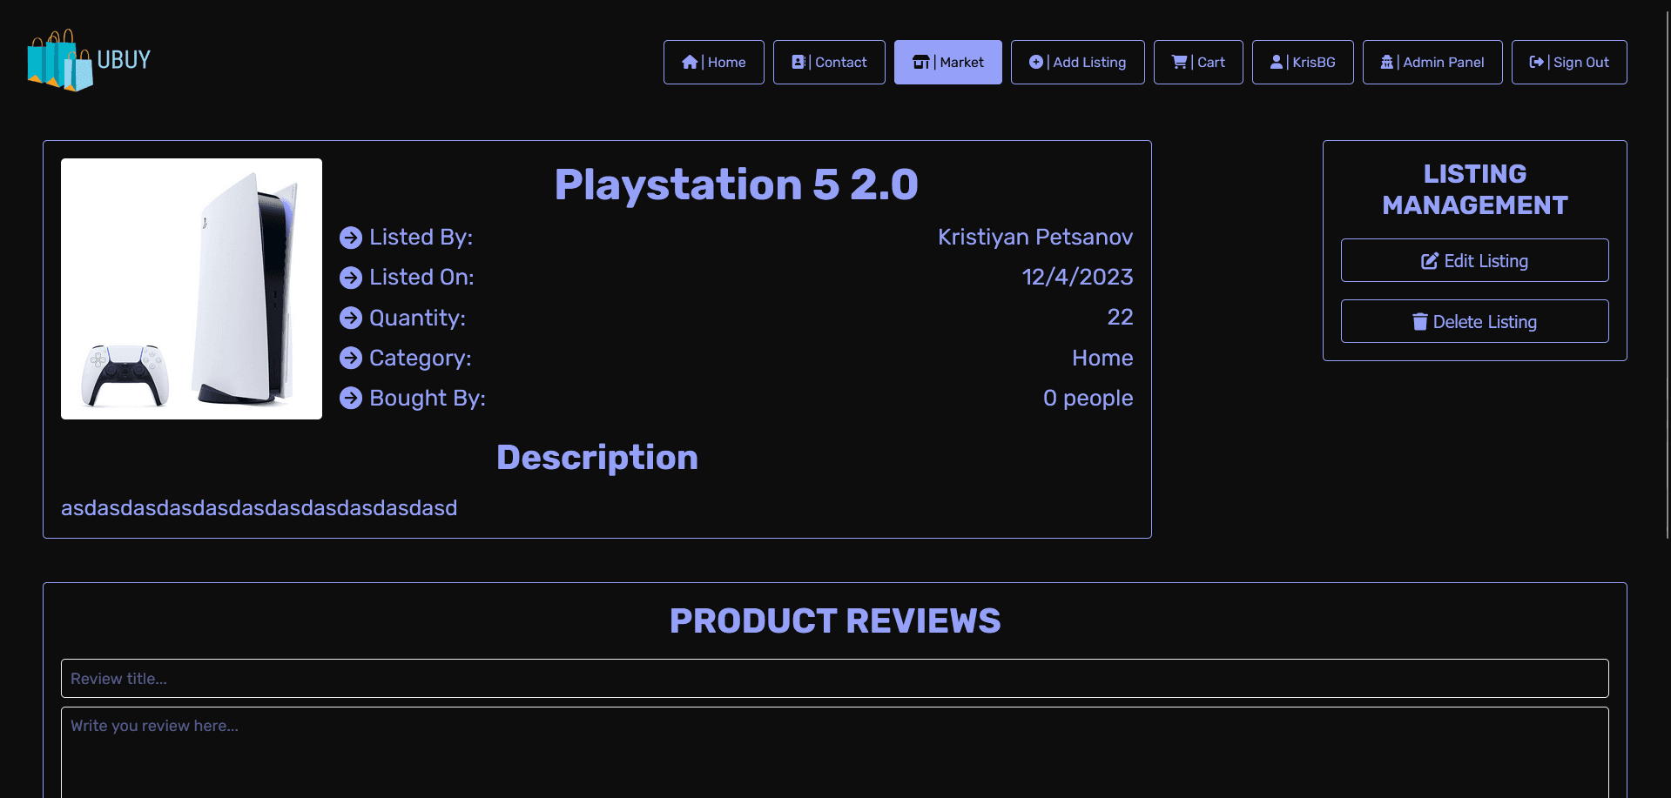Click the pencil edit icon in Listing Management
1671x798 pixels.
pyautogui.click(x=1429, y=261)
